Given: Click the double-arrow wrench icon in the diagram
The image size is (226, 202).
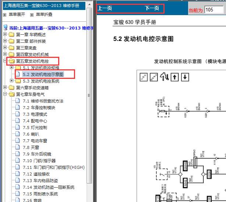Looking at the screenshot, I should click(164, 77).
